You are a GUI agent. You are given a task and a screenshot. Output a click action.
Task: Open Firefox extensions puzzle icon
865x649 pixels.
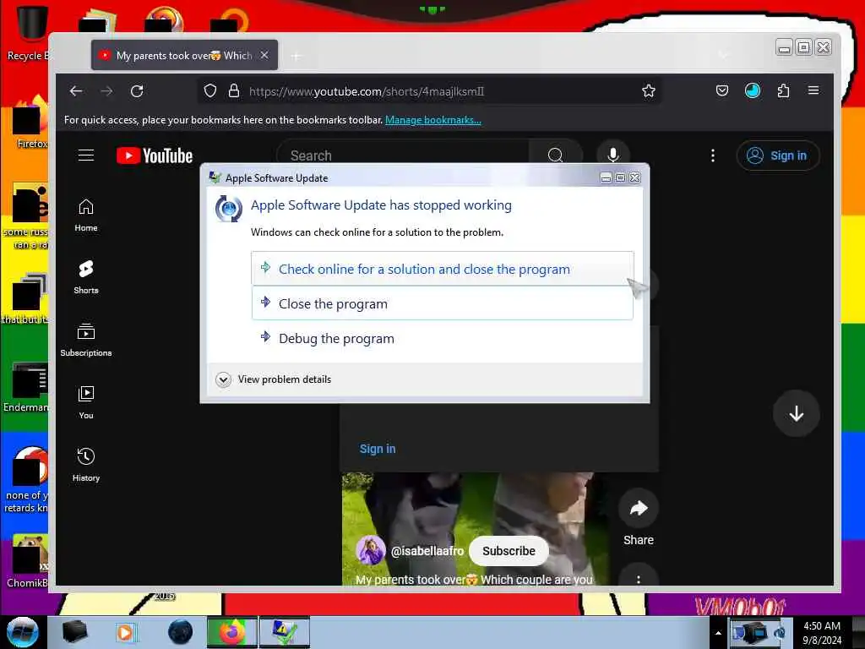(x=783, y=90)
